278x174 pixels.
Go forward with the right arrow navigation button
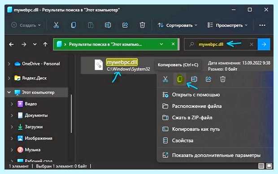24,44
